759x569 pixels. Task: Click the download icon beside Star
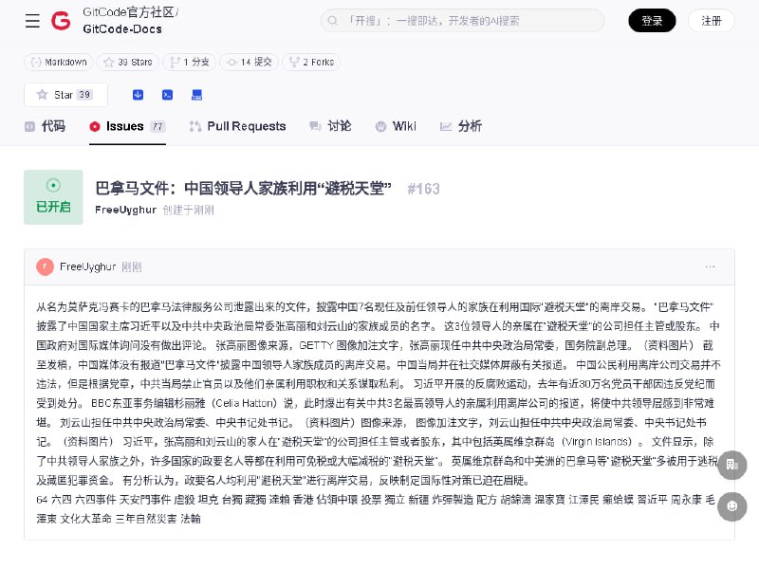pyautogui.click(x=138, y=95)
